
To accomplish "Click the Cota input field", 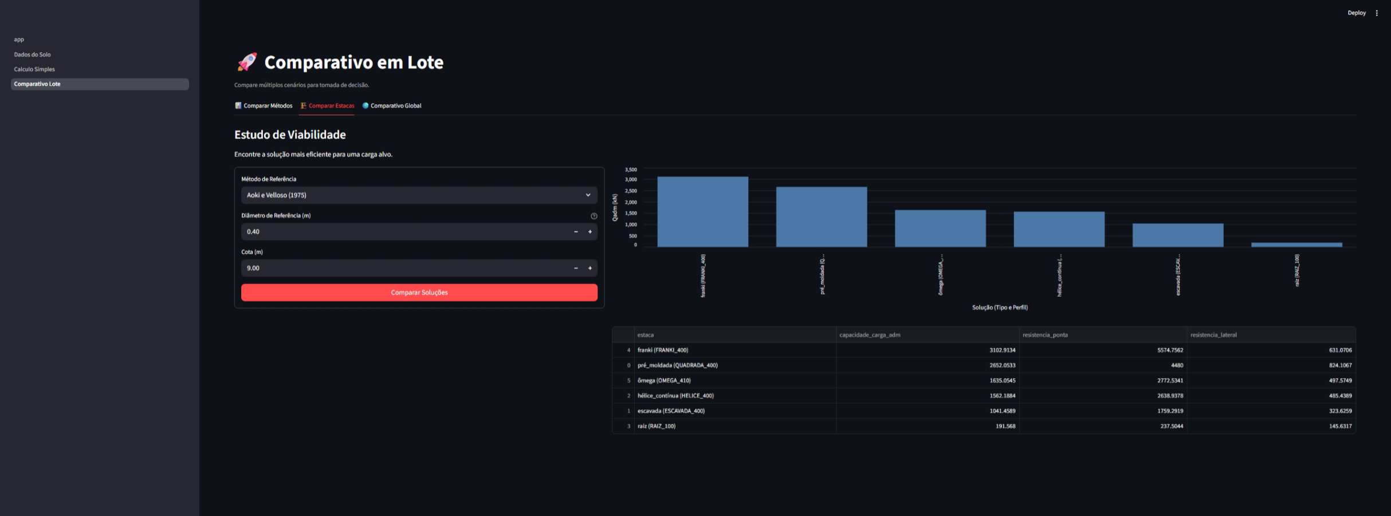I will click(404, 268).
